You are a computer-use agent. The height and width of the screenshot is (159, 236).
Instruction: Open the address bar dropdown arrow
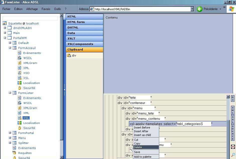(192, 9)
